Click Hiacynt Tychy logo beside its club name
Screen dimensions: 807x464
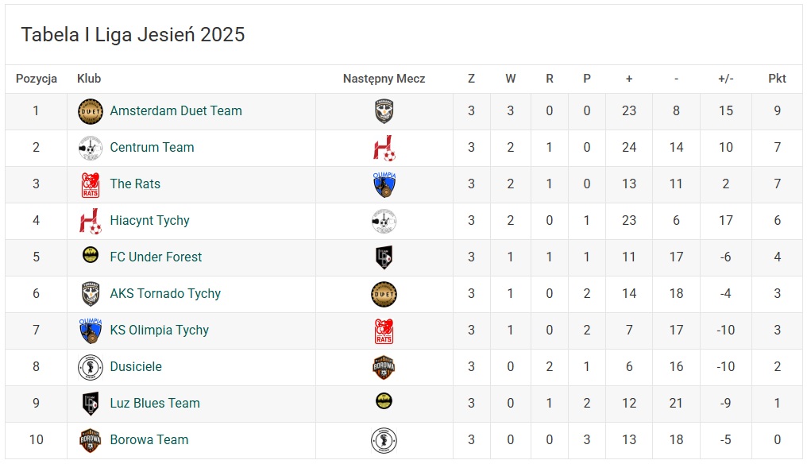point(91,221)
